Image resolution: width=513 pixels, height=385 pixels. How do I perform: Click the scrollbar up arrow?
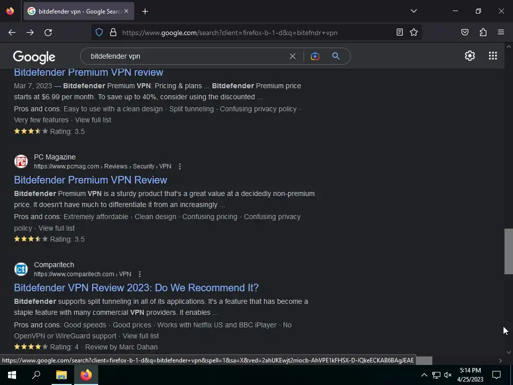click(508, 47)
